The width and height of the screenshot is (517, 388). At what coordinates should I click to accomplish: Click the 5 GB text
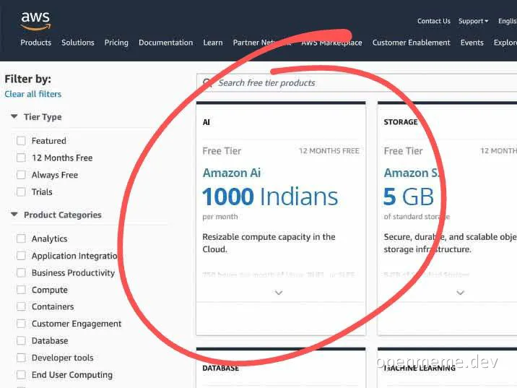409,197
